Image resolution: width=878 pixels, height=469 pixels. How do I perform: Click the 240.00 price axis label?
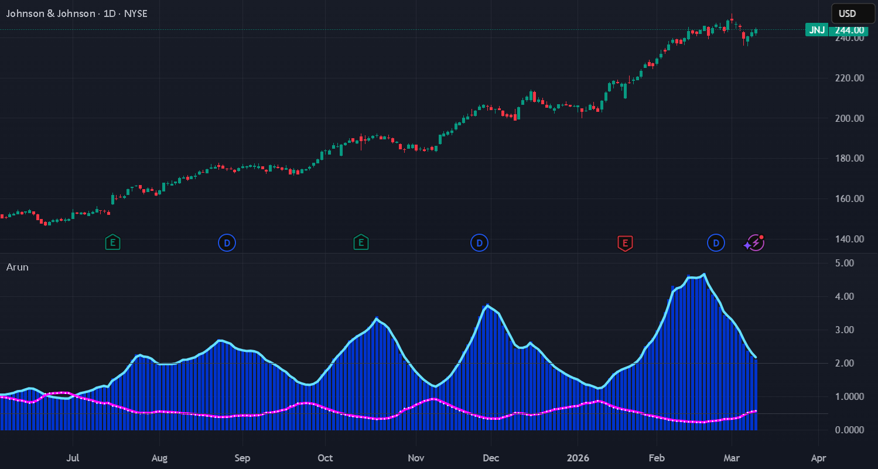[850, 39]
